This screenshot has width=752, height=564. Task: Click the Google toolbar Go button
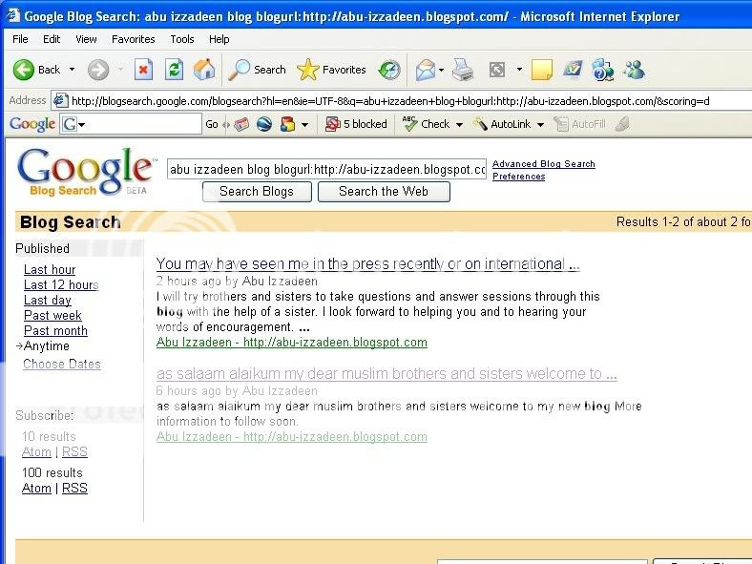pyautogui.click(x=212, y=125)
